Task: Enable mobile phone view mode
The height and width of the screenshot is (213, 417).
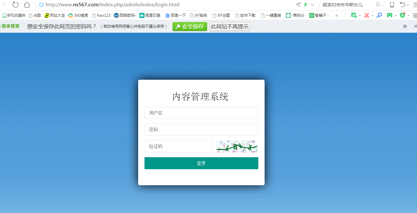Action: click(392, 5)
